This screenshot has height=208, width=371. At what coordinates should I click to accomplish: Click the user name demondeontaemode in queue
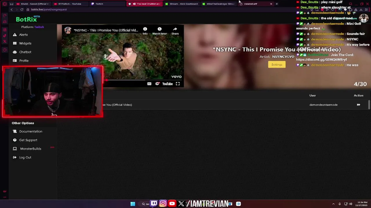click(323, 105)
